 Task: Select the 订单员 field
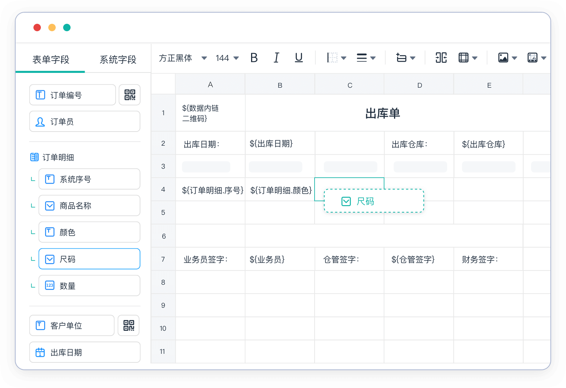pos(85,122)
